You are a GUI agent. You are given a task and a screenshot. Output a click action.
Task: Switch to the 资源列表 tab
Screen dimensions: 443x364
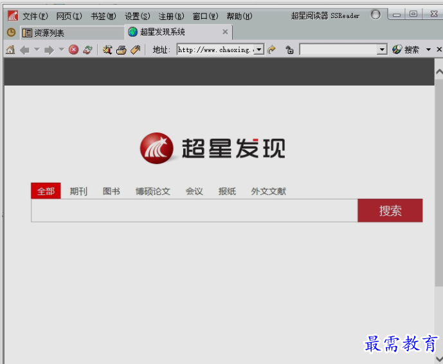pyautogui.click(x=72, y=33)
